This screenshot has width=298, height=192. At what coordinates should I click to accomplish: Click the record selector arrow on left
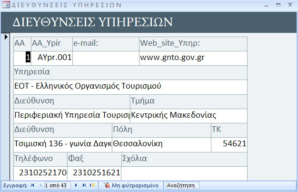[x=6, y=37]
